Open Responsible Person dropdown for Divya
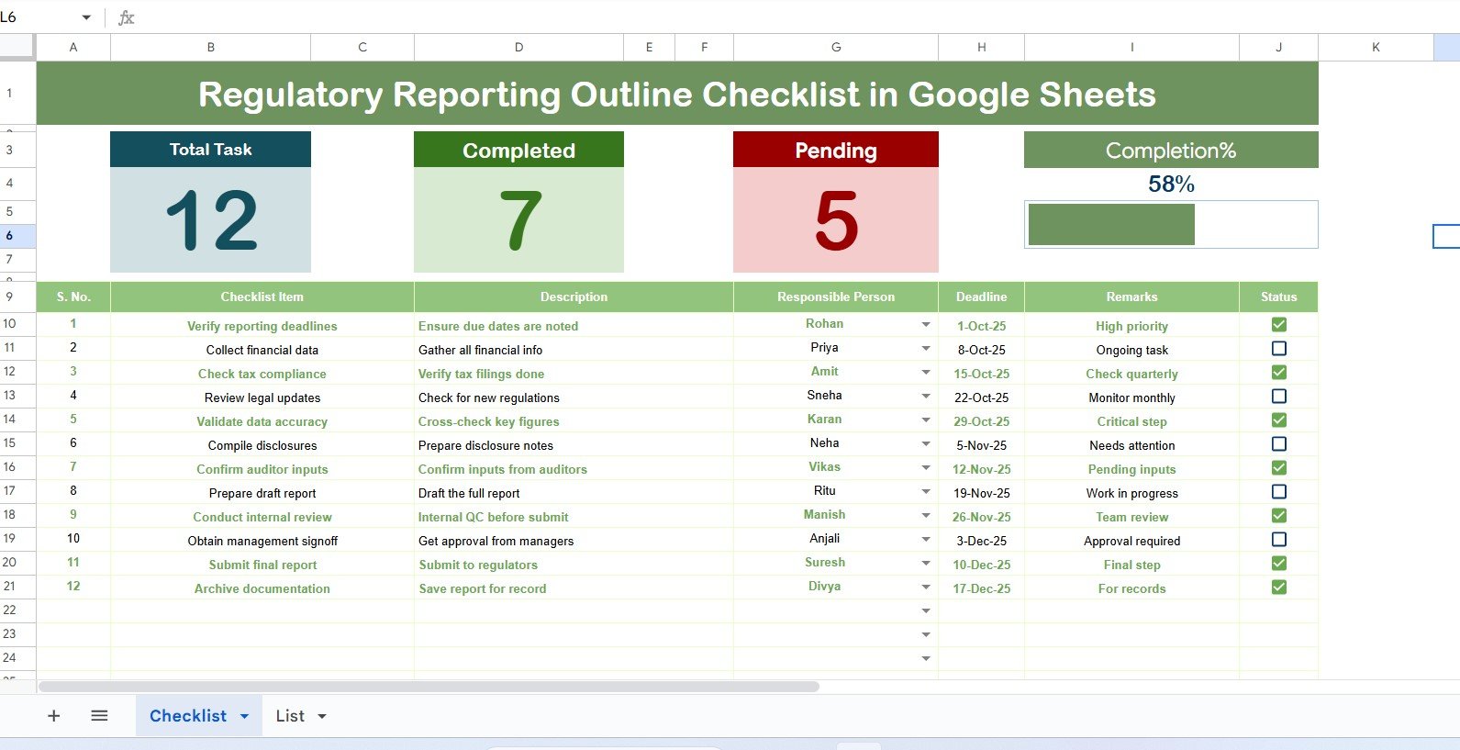The height and width of the screenshot is (750, 1460). click(x=926, y=588)
